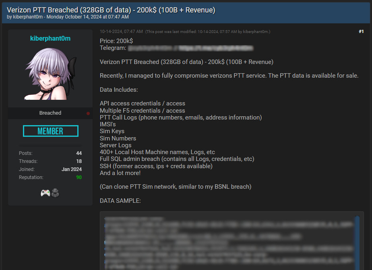372x270 pixels.
Task: Click the spy hat award icon
Action: tap(55, 193)
